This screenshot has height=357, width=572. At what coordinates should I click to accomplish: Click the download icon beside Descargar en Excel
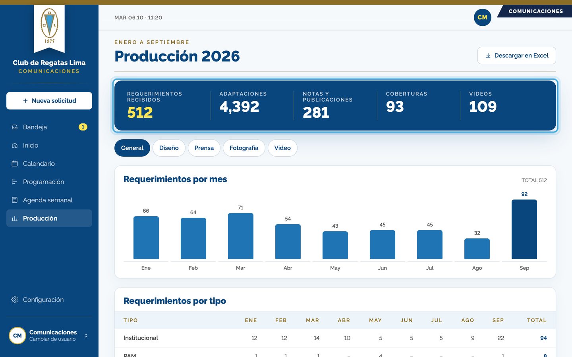(x=488, y=56)
